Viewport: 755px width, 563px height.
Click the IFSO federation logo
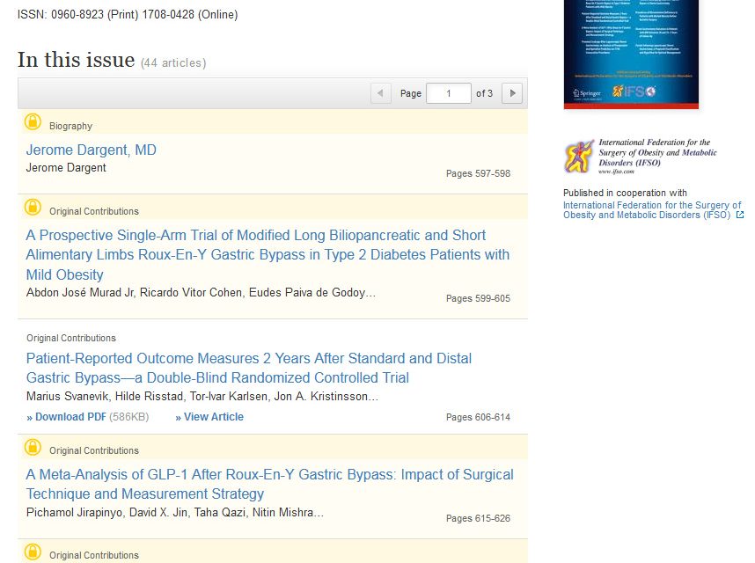pos(640,157)
